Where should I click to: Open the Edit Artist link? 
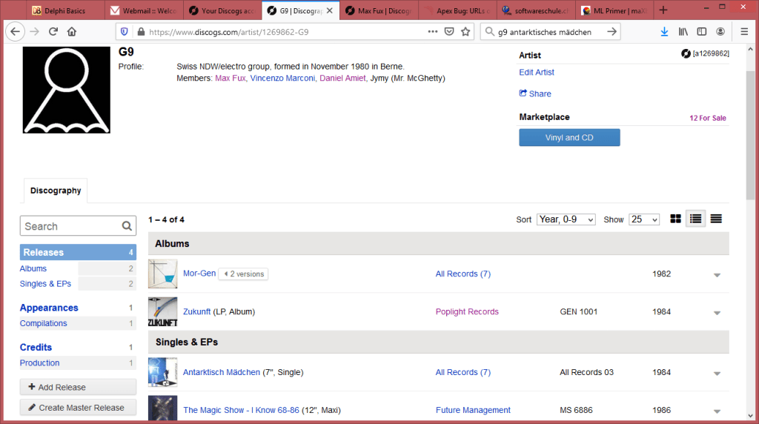pos(537,73)
